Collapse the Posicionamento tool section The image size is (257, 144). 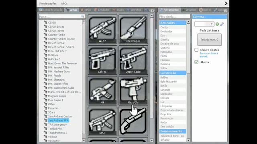(173, 131)
